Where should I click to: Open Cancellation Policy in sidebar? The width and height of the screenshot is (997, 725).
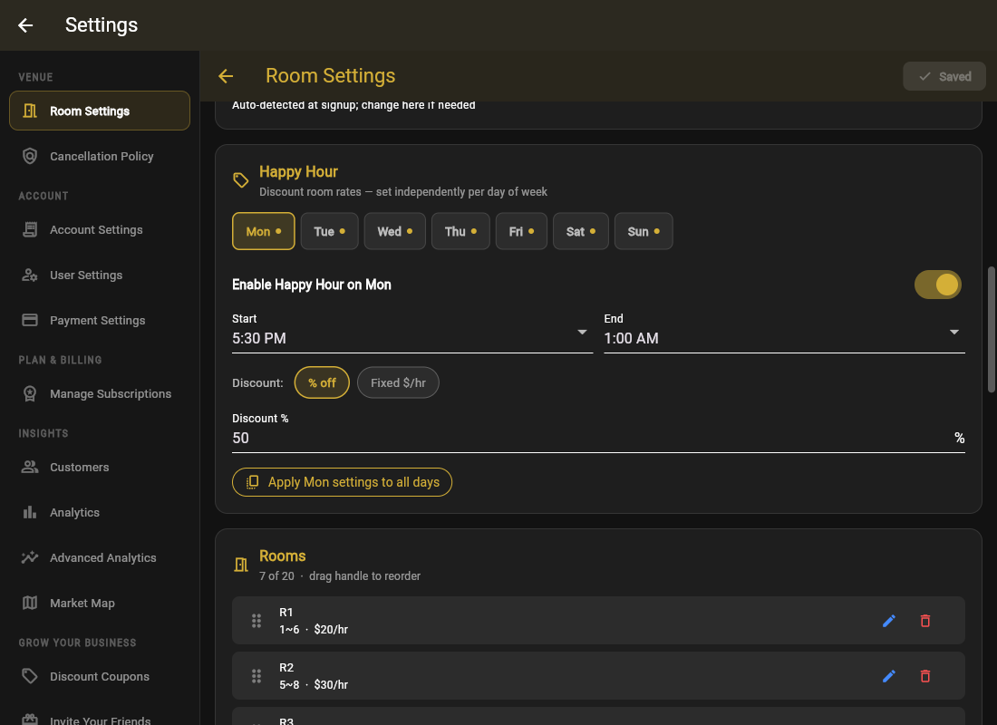(x=100, y=156)
